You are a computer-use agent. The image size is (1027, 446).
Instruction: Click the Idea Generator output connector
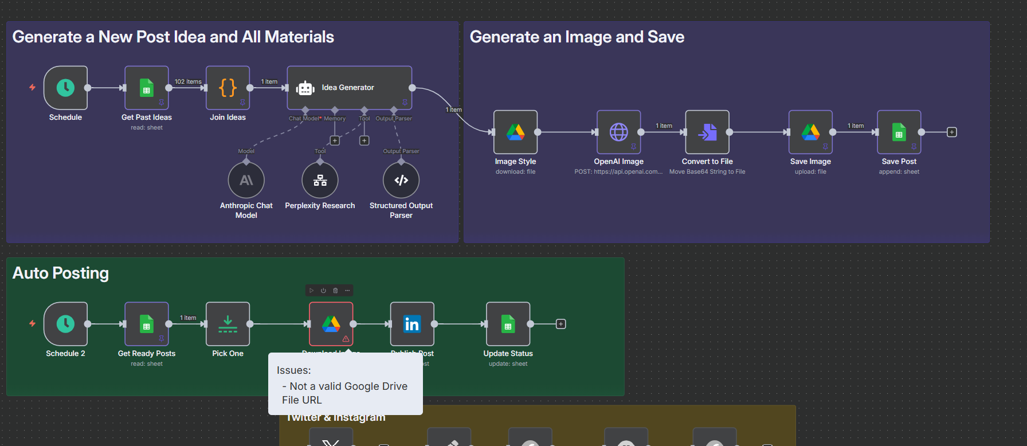coord(412,88)
